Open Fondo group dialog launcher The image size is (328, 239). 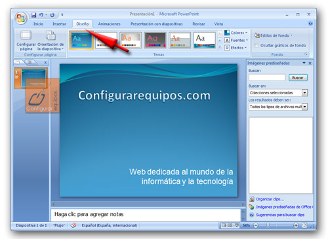306,54
